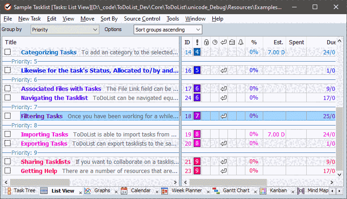Click the Est. column header

coord(274,42)
